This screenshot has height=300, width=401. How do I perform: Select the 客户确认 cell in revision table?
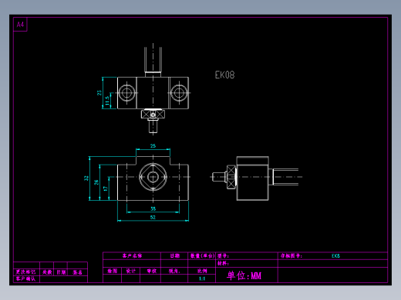[x=25, y=278]
